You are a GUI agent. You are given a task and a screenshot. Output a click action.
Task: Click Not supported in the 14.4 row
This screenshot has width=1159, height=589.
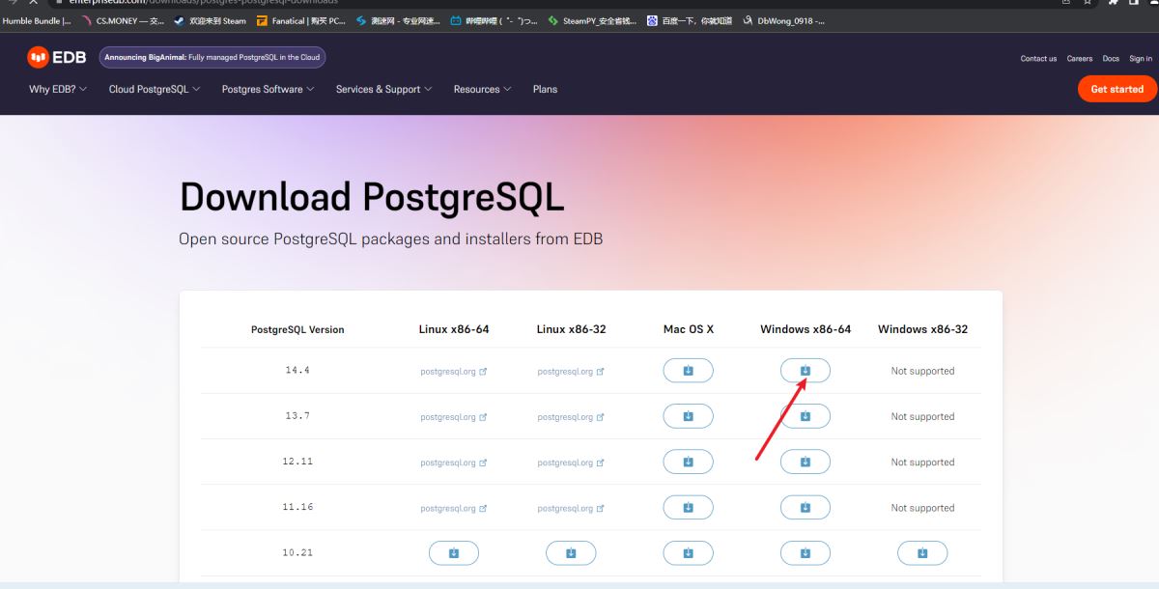click(x=922, y=371)
